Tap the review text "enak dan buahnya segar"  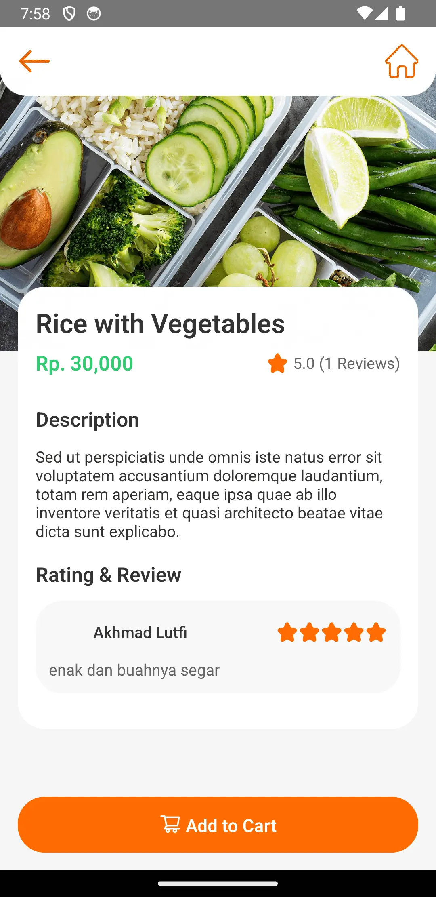point(134,670)
